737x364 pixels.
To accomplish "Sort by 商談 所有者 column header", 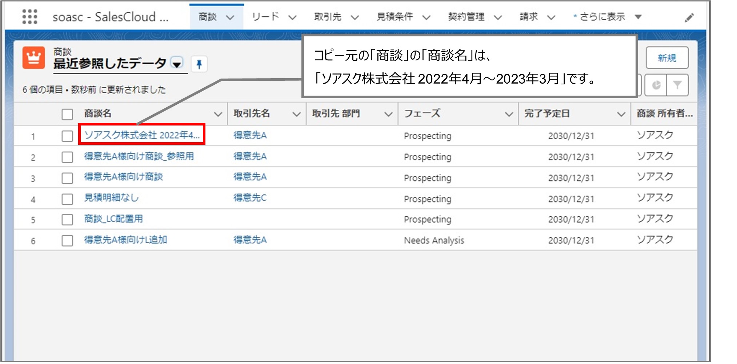I will pyautogui.click(x=665, y=113).
